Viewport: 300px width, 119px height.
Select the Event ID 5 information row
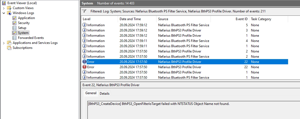point(185,25)
